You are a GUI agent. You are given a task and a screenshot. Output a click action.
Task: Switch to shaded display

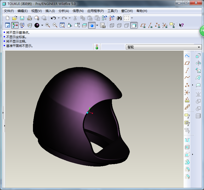134,25
